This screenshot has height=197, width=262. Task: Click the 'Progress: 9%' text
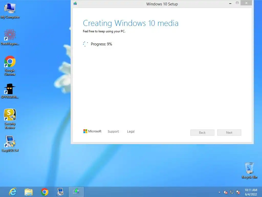point(101,44)
